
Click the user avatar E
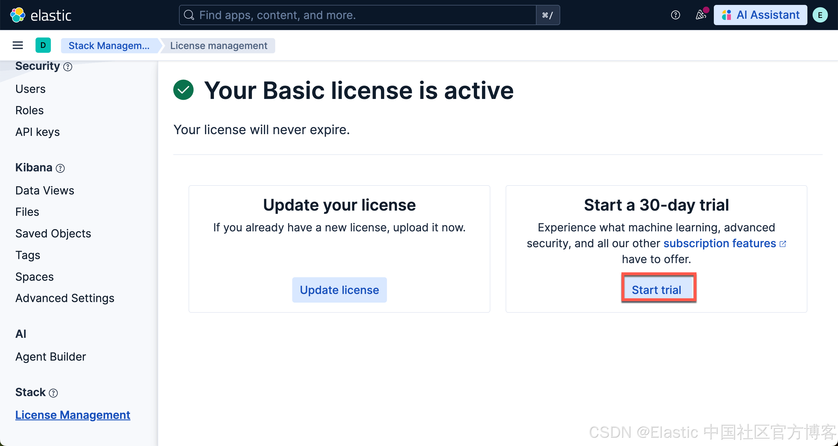[x=820, y=15]
